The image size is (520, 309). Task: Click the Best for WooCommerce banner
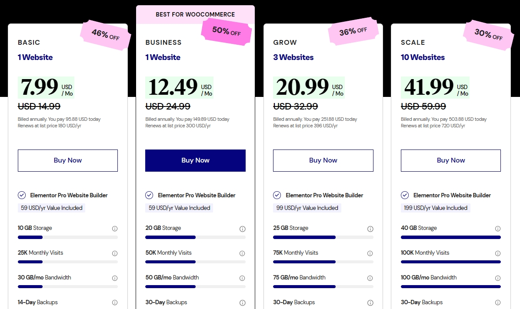[x=195, y=14]
